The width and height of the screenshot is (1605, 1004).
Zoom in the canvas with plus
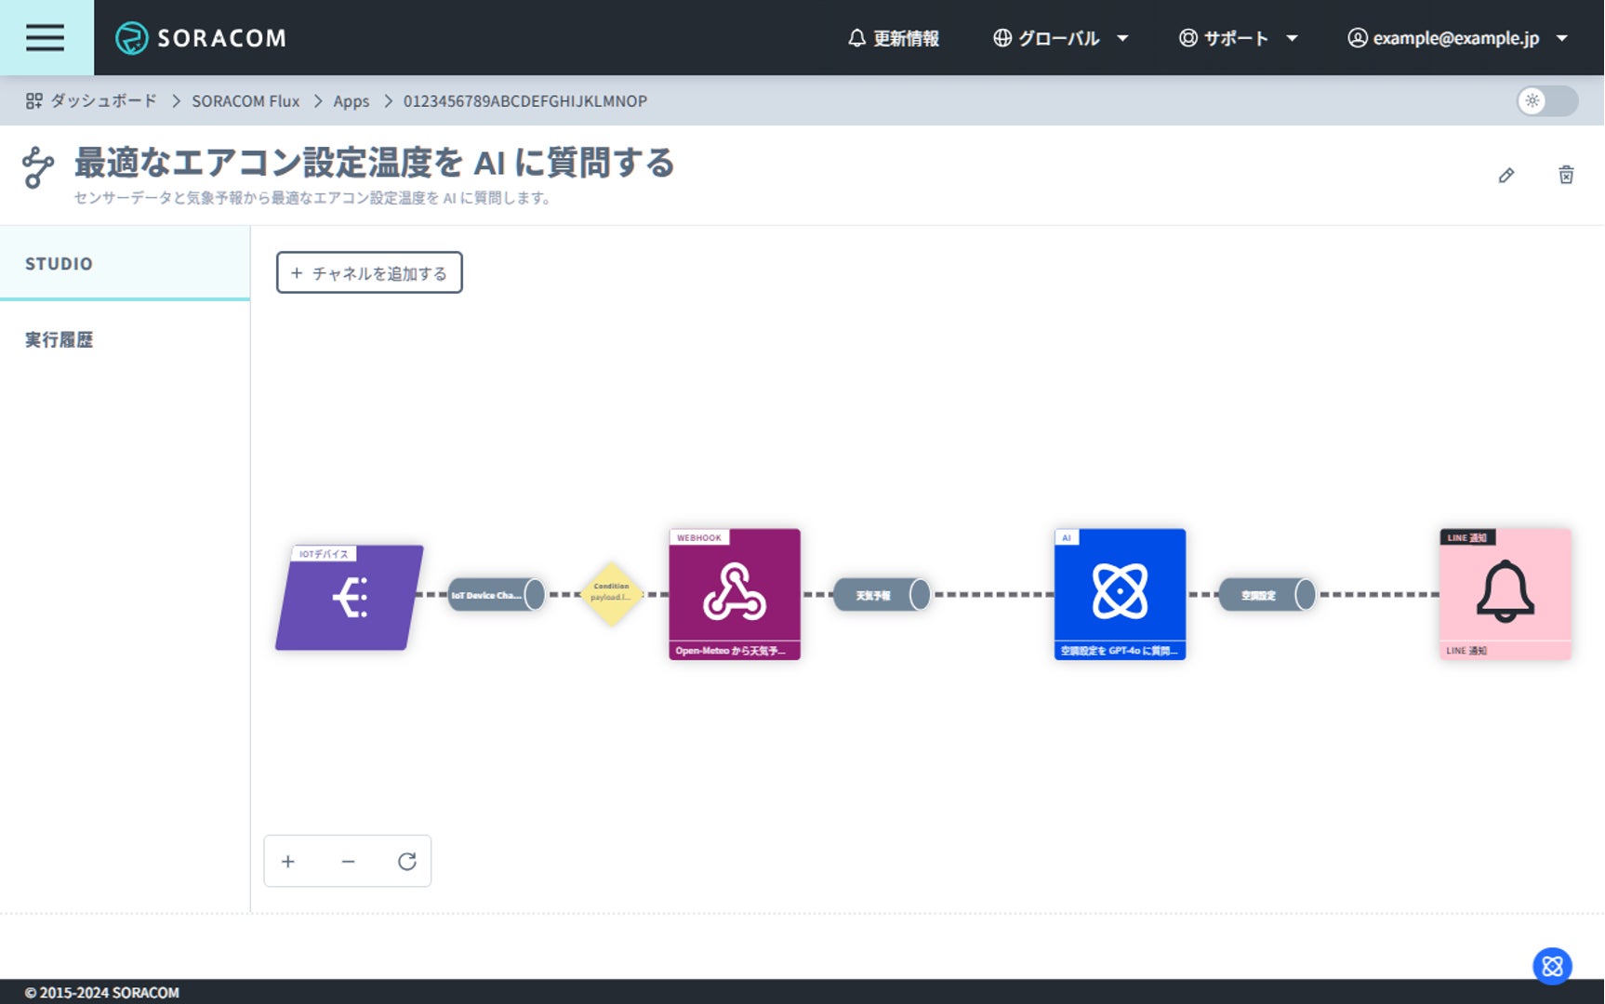click(288, 862)
